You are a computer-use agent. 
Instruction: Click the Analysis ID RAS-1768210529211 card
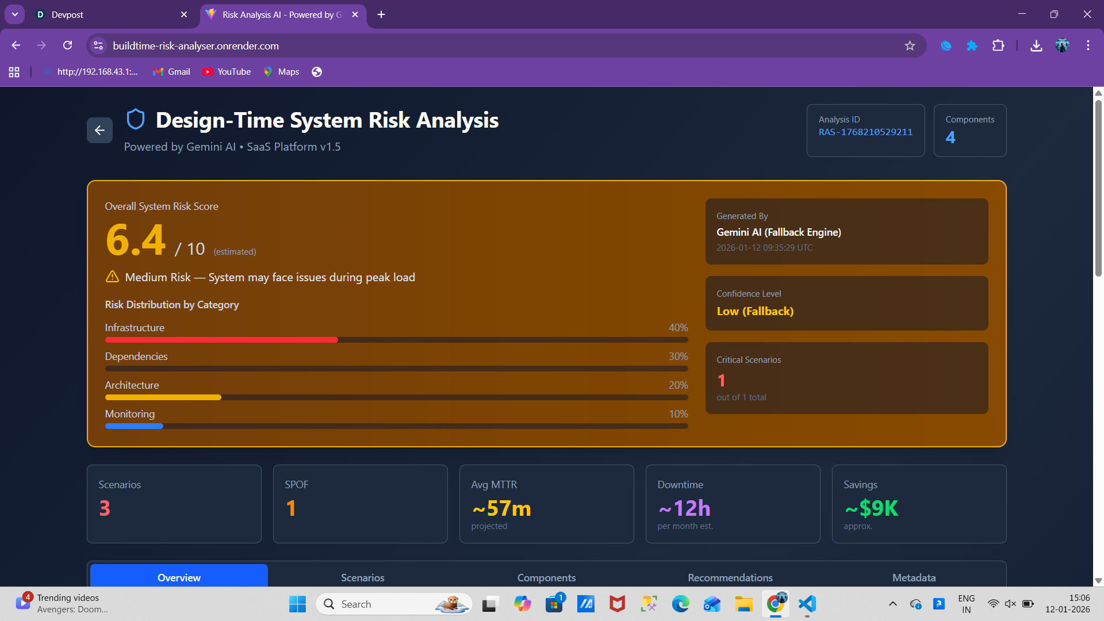(865, 131)
